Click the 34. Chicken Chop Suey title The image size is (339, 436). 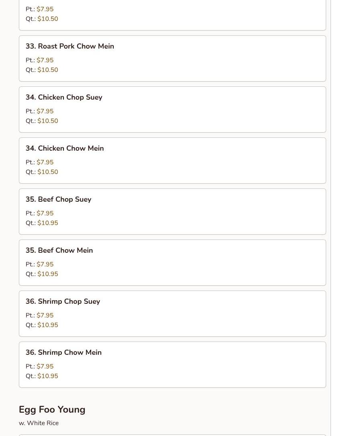pos(64,97)
